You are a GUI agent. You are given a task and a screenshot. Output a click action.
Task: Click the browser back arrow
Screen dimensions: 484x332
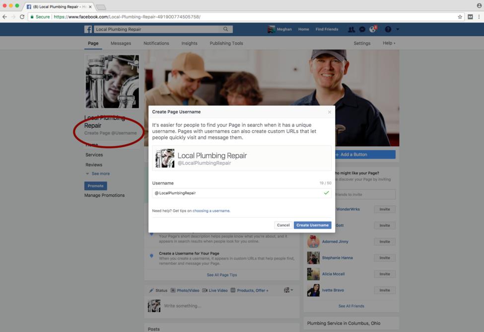4,17
